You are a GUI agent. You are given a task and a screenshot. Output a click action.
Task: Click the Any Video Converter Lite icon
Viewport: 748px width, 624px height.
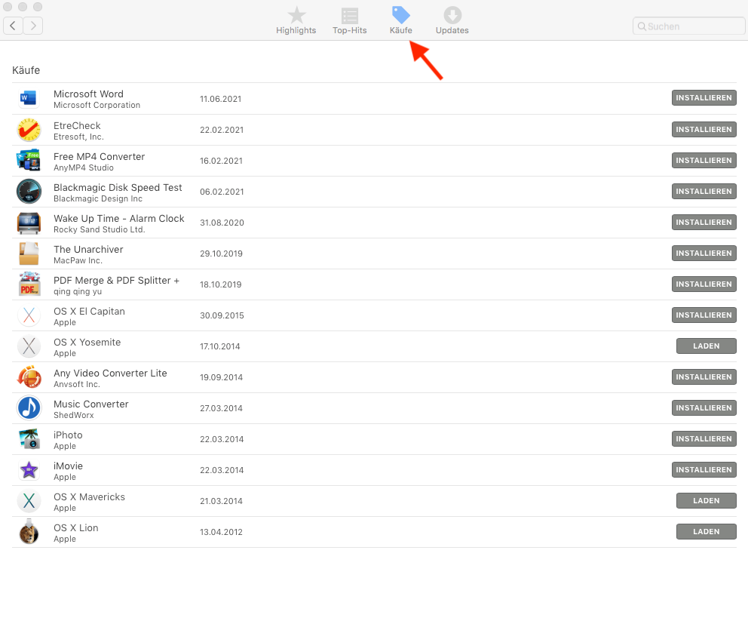click(x=29, y=377)
